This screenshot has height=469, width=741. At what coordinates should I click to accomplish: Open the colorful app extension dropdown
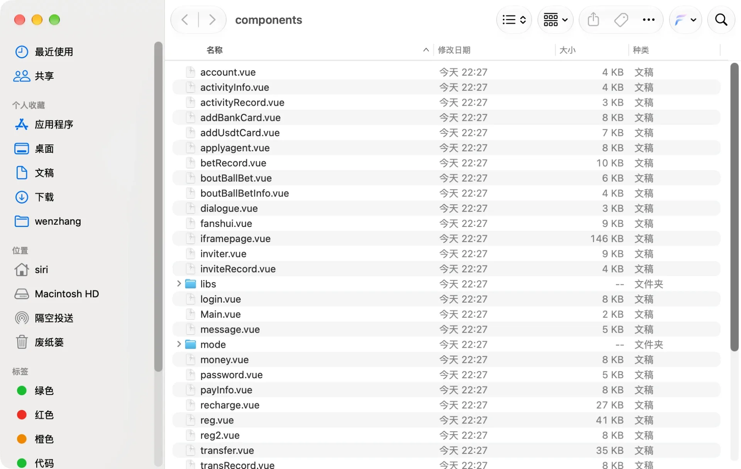tap(685, 20)
